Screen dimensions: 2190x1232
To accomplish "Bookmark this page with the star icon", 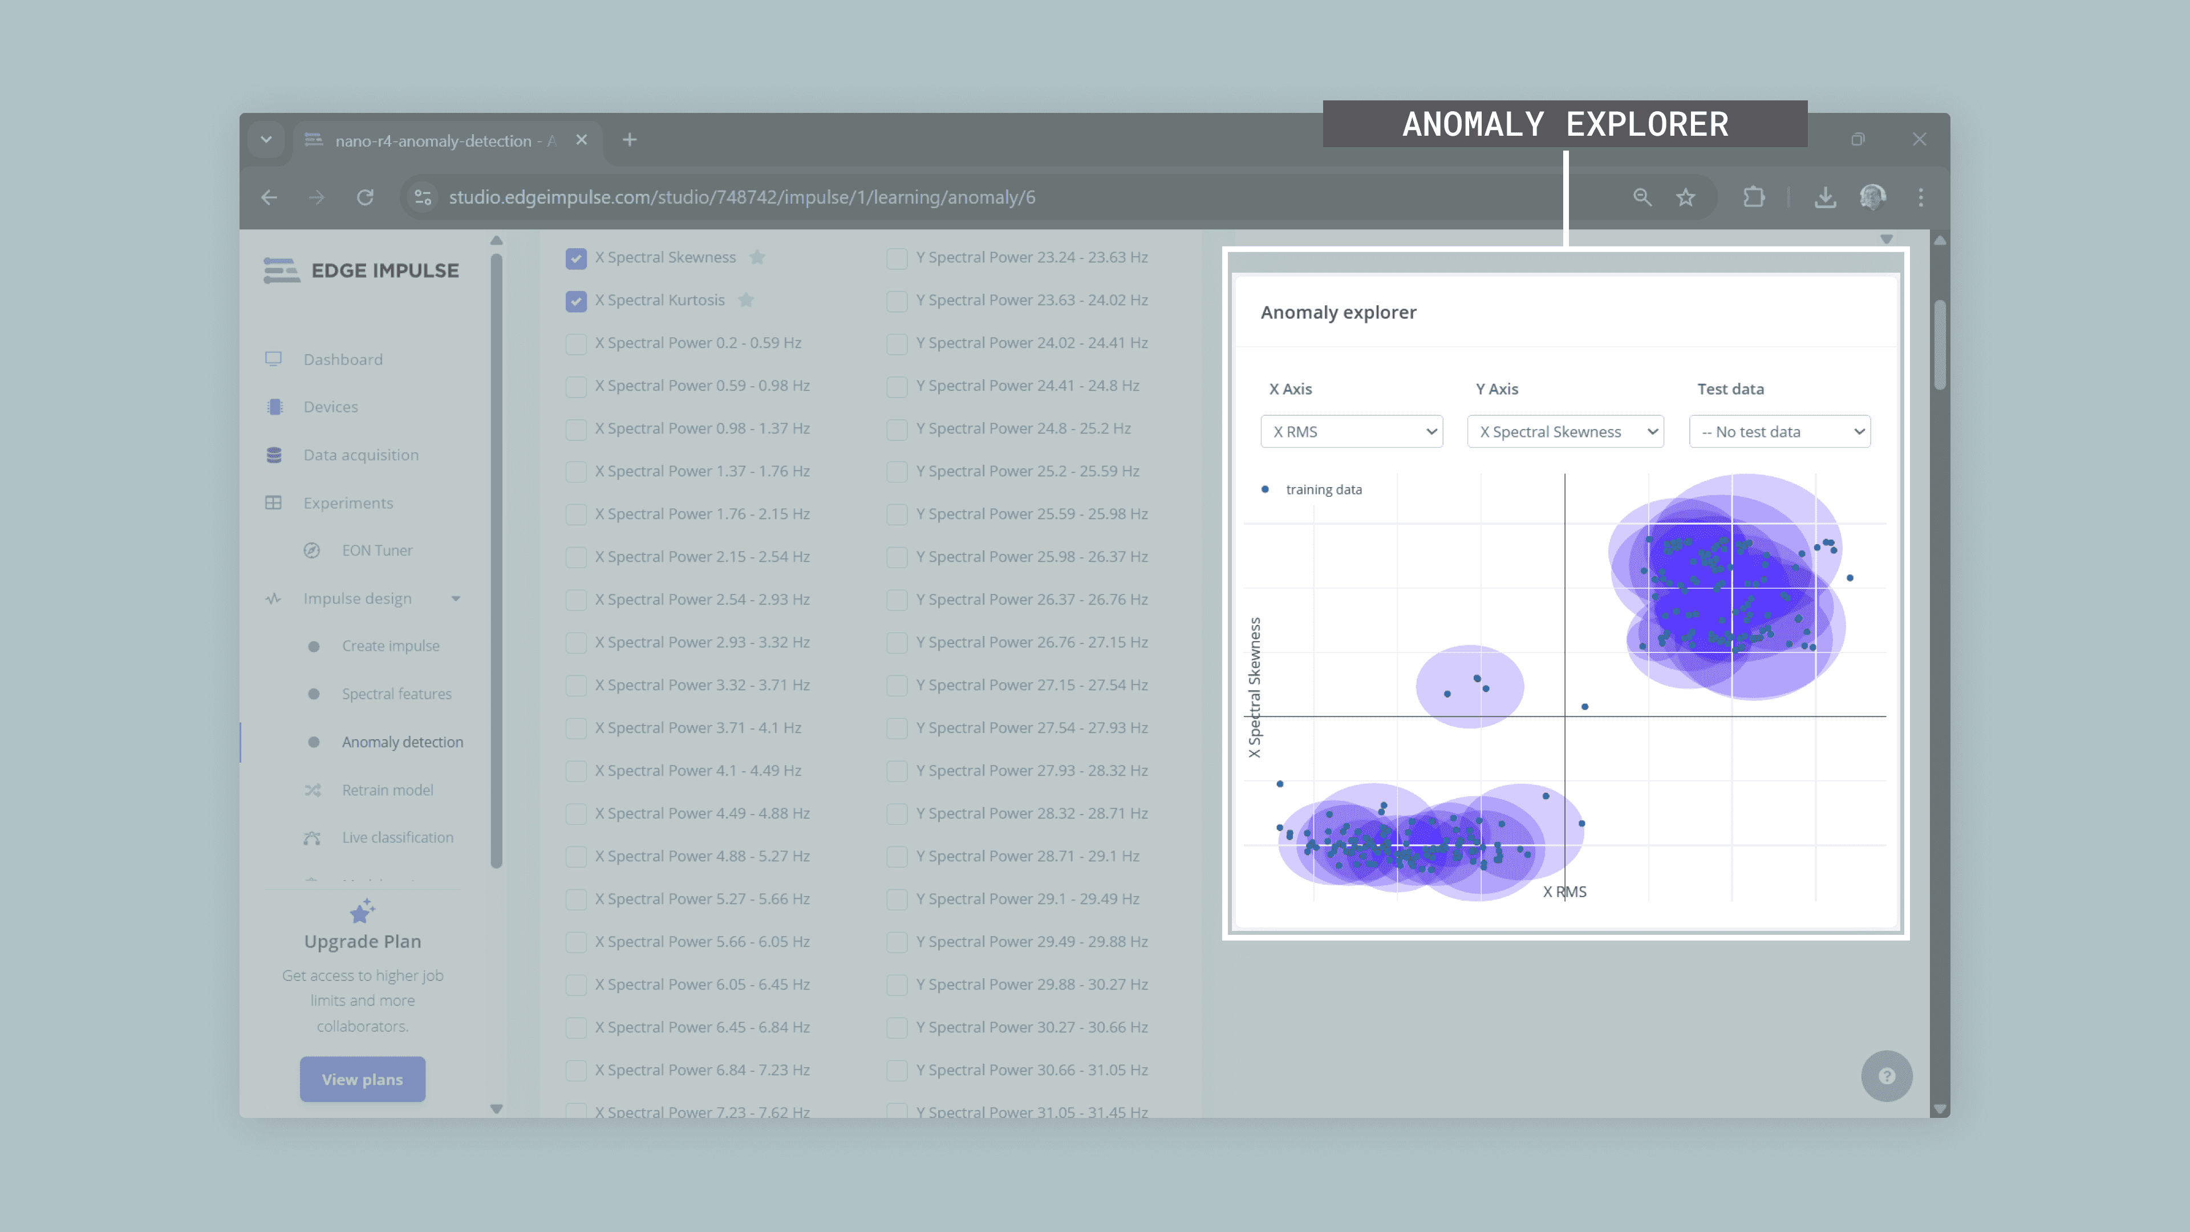I will point(1685,197).
